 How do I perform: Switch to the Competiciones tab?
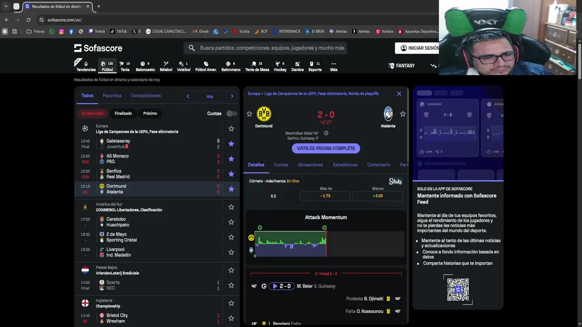pyautogui.click(x=145, y=96)
